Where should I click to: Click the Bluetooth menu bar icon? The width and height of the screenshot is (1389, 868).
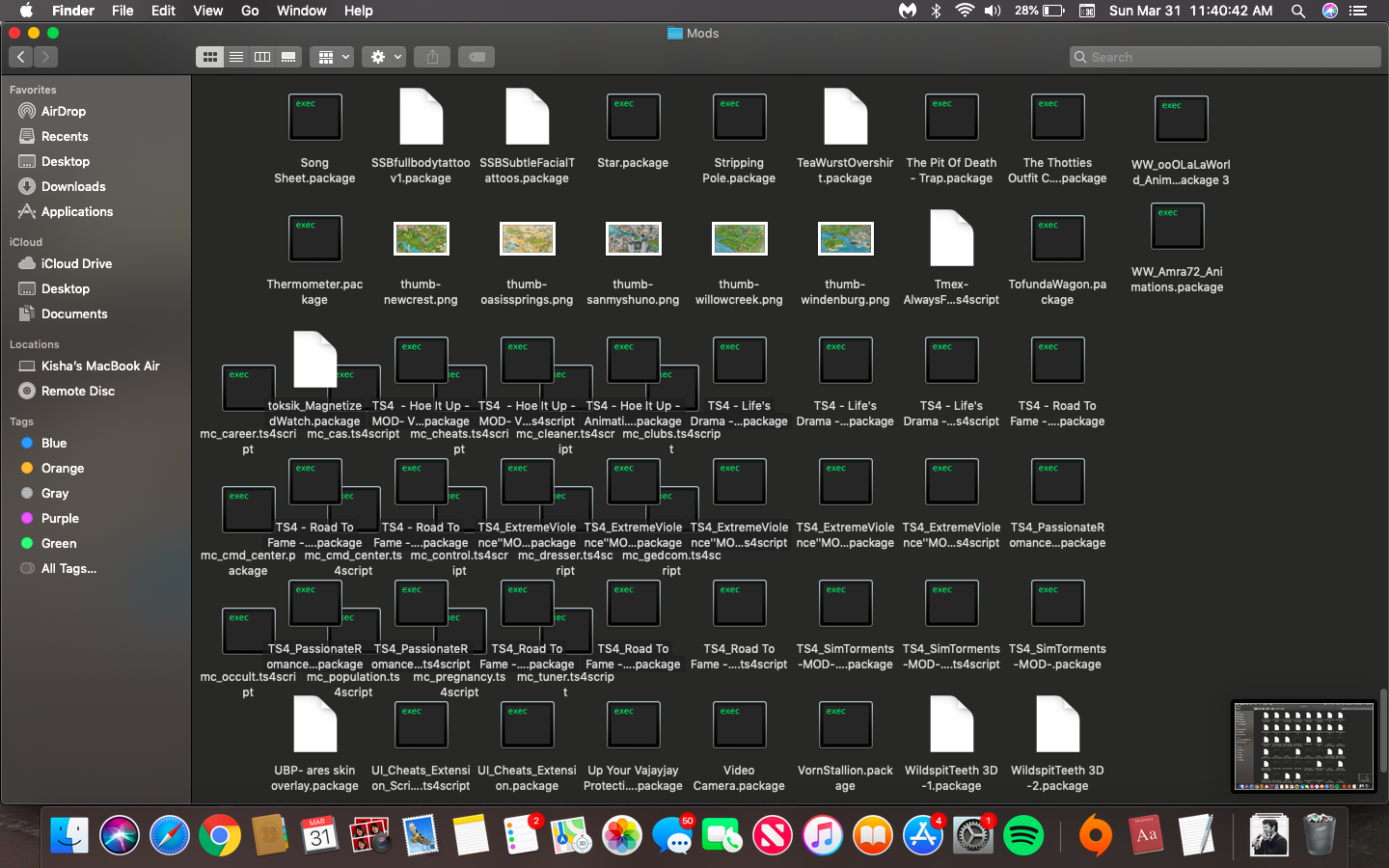pos(936,11)
